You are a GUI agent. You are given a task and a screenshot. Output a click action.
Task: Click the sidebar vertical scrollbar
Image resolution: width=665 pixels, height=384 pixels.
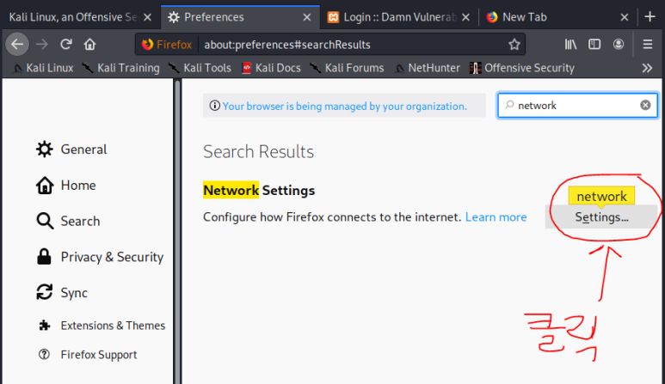177,231
